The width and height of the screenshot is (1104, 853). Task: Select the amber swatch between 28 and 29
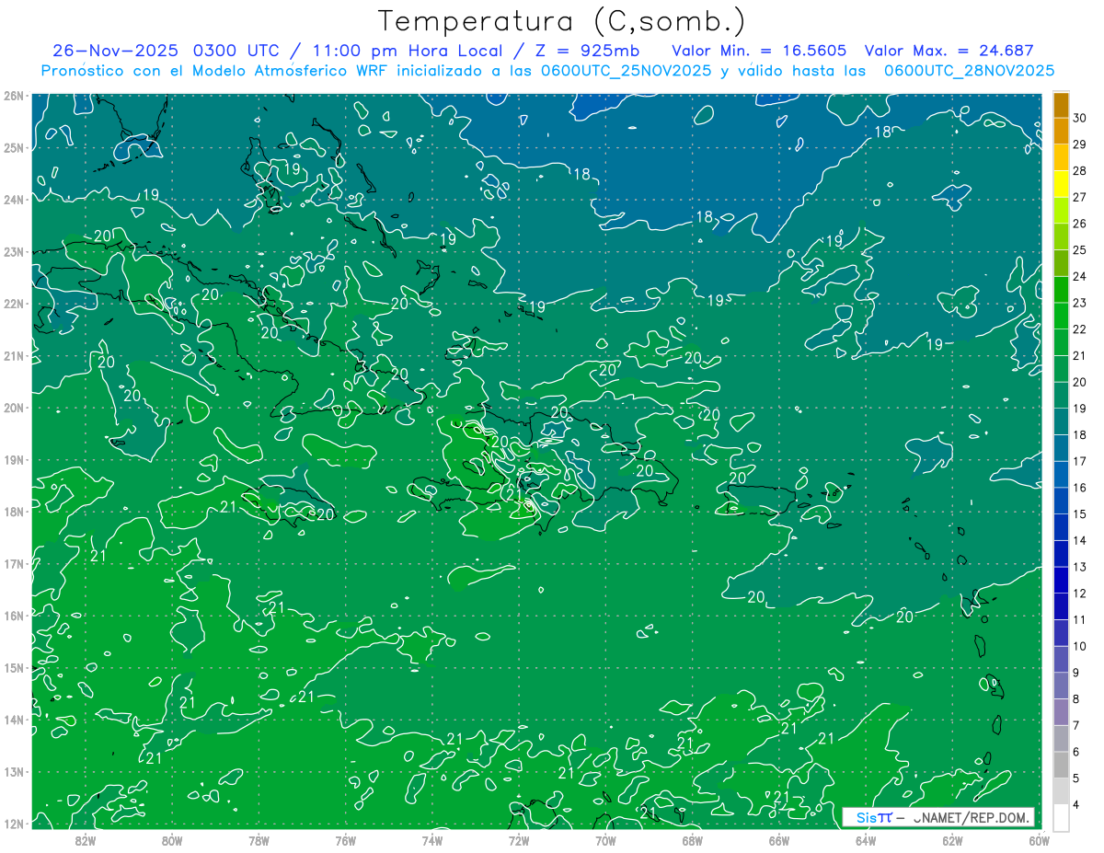[1061, 157]
